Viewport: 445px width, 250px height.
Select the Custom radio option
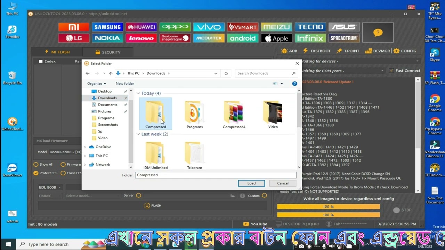click(x=264, y=195)
